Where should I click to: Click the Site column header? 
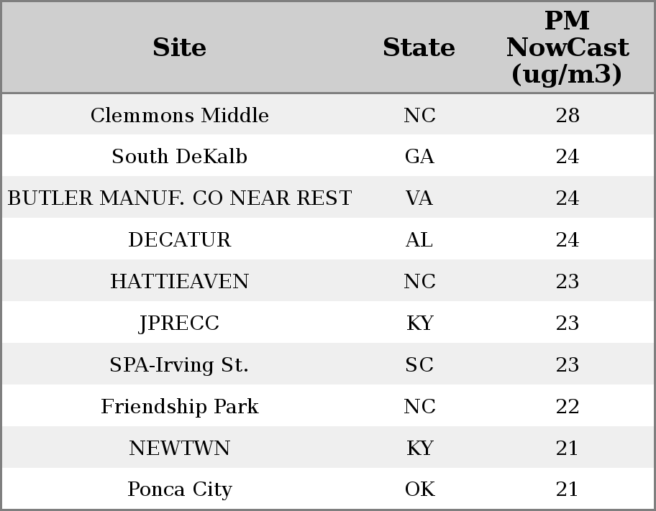179,48
